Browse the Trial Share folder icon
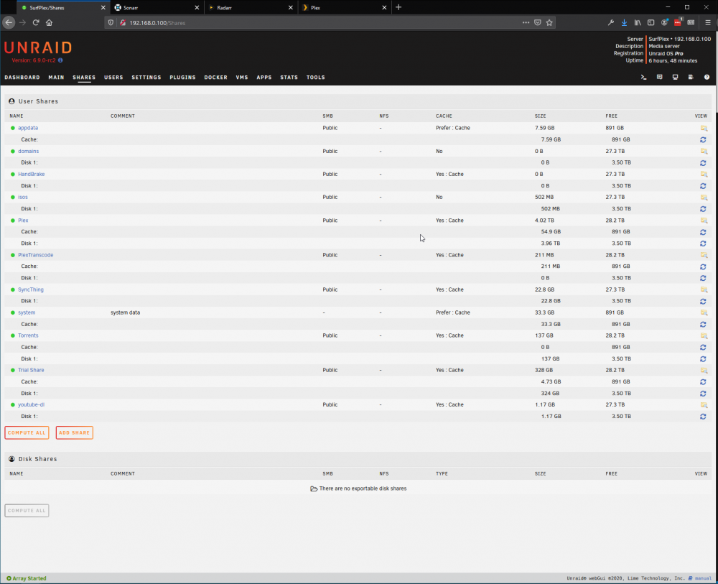Image resolution: width=718 pixels, height=584 pixels. [x=704, y=371]
